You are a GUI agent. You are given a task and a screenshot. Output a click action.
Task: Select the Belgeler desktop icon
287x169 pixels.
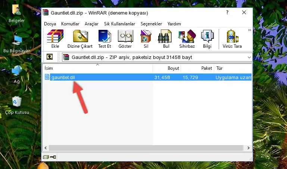click(17, 14)
